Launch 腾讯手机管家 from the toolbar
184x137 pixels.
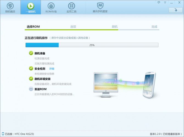pos(100,7)
